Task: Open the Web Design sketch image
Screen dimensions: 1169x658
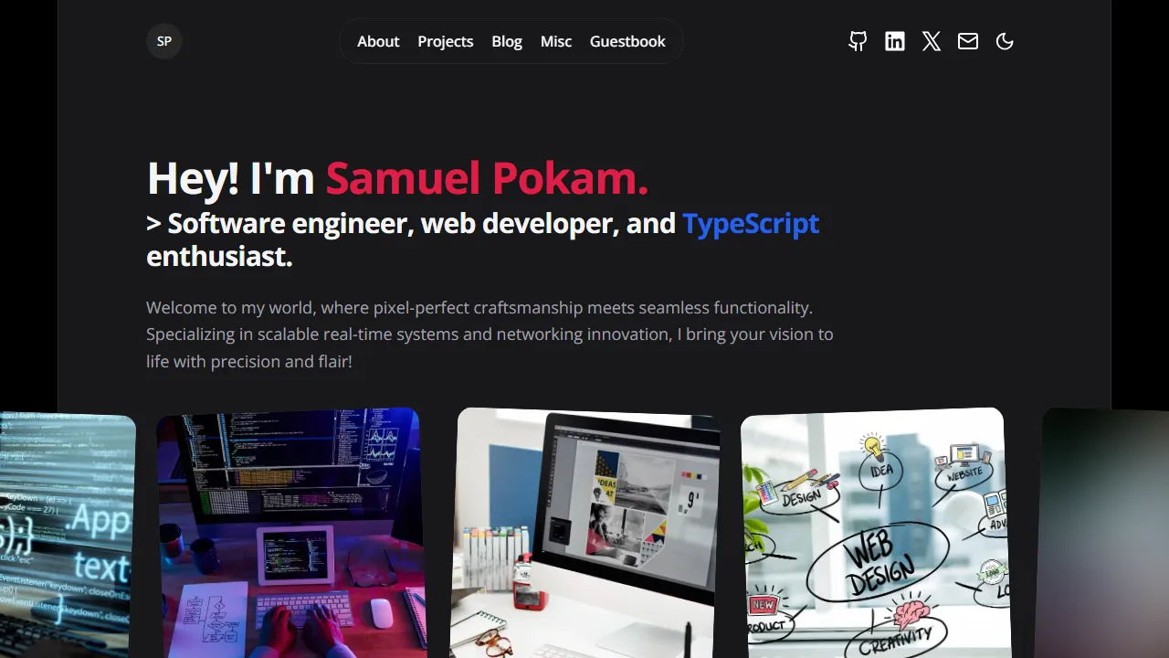Action: (875, 535)
